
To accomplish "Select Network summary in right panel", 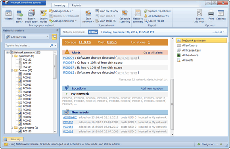I will (x=201, y=40).
